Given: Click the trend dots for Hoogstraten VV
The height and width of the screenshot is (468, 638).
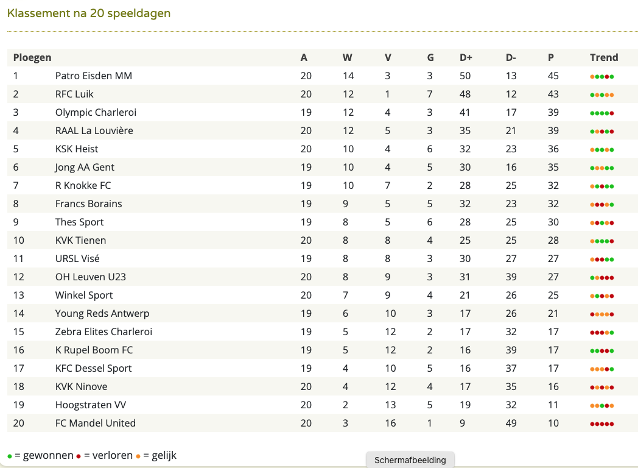Looking at the screenshot, I should (602, 406).
